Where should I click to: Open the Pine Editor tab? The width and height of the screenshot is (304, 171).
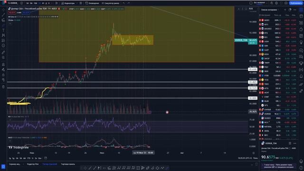point(33,164)
